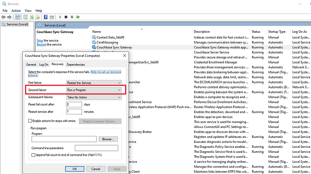Open the Action menu
This screenshot has width=311, height=174.
(x=16, y=11)
